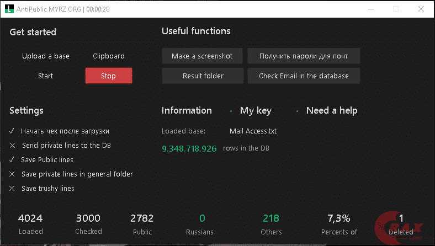Image resolution: width=435 pixels, height=246 pixels.
Task: Click the loaded base name Mail Access.txt
Action: coord(253,131)
